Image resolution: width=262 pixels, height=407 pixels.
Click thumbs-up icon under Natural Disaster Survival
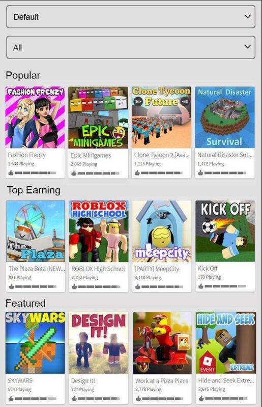(200, 172)
